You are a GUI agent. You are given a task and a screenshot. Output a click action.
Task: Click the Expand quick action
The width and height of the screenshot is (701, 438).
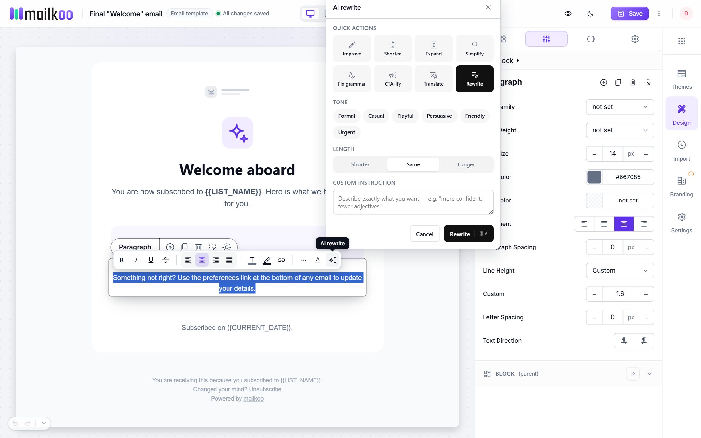point(434,49)
